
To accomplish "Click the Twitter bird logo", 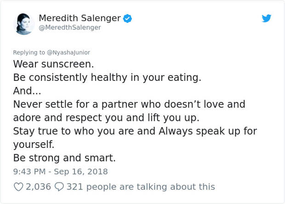I will (267, 18).
